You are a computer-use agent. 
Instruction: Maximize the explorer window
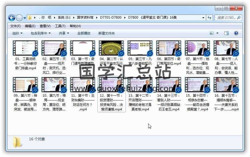226,8
